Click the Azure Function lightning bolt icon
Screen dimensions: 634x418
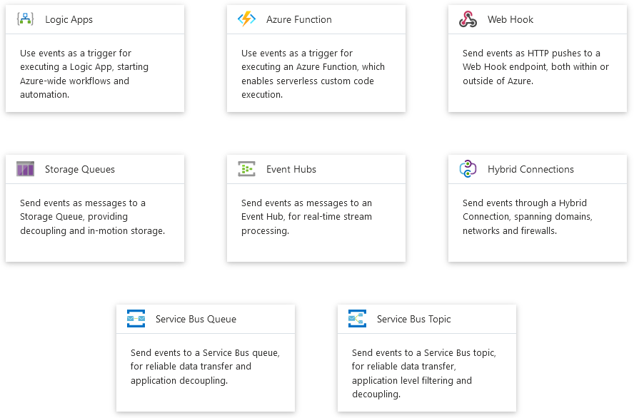(248, 19)
